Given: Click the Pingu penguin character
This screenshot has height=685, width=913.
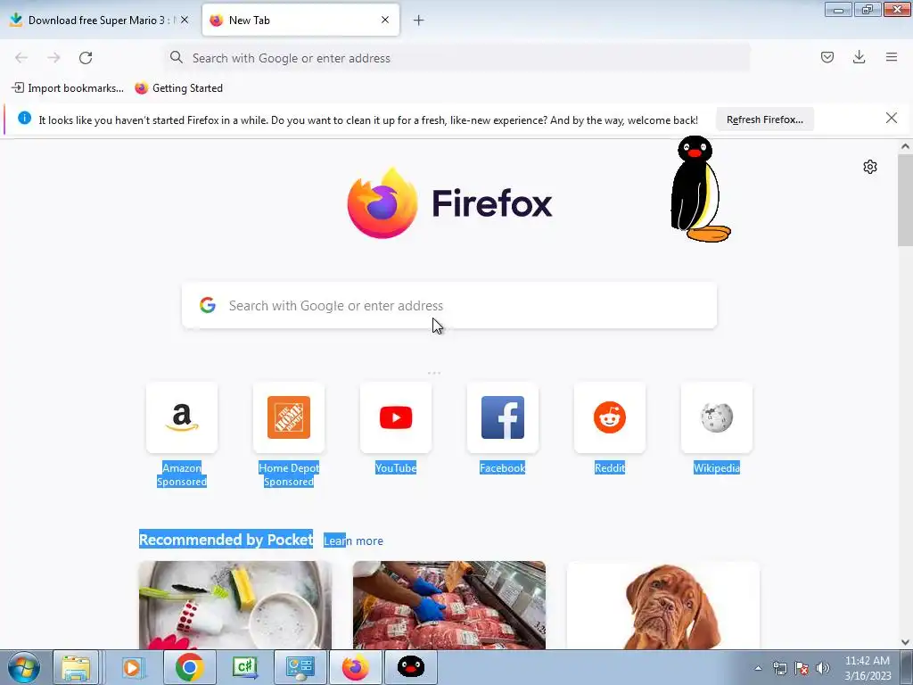Looking at the screenshot, I should coord(700,189).
